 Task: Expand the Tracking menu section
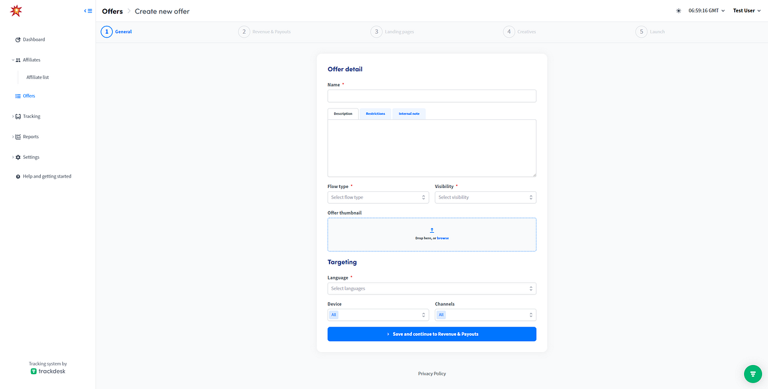click(x=13, y=117)
